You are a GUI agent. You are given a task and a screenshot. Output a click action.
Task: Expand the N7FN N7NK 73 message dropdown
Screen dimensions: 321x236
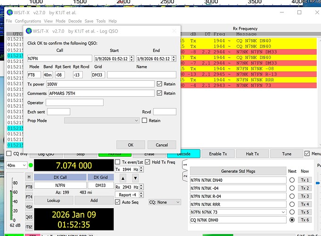[283, 212]
